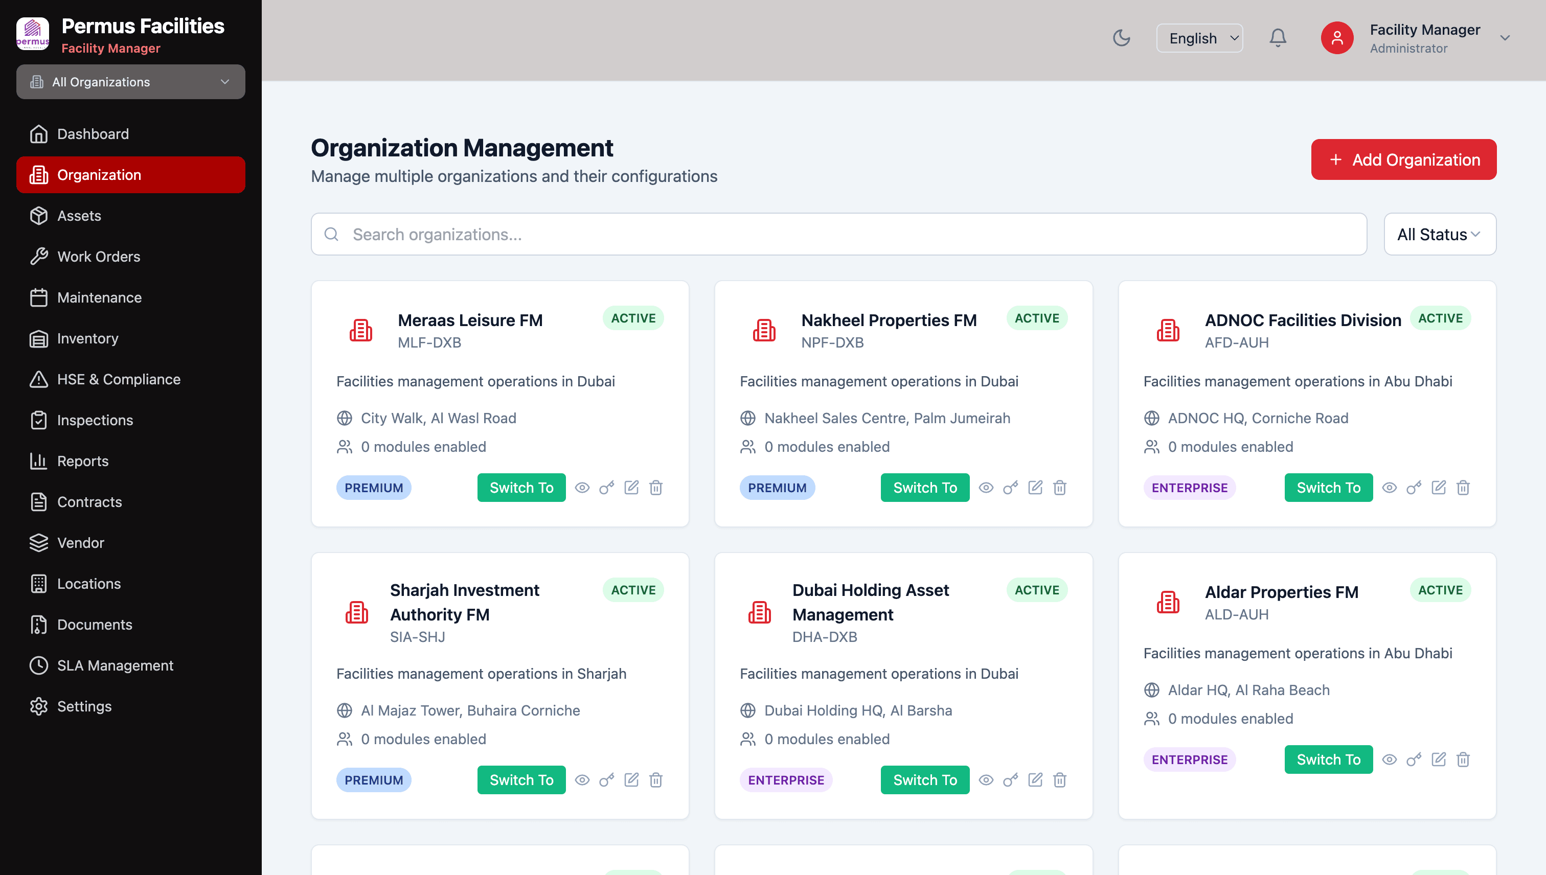Screen dimensions: 1546x875
Task: Open the Inventory section
Action: (88, 338)
